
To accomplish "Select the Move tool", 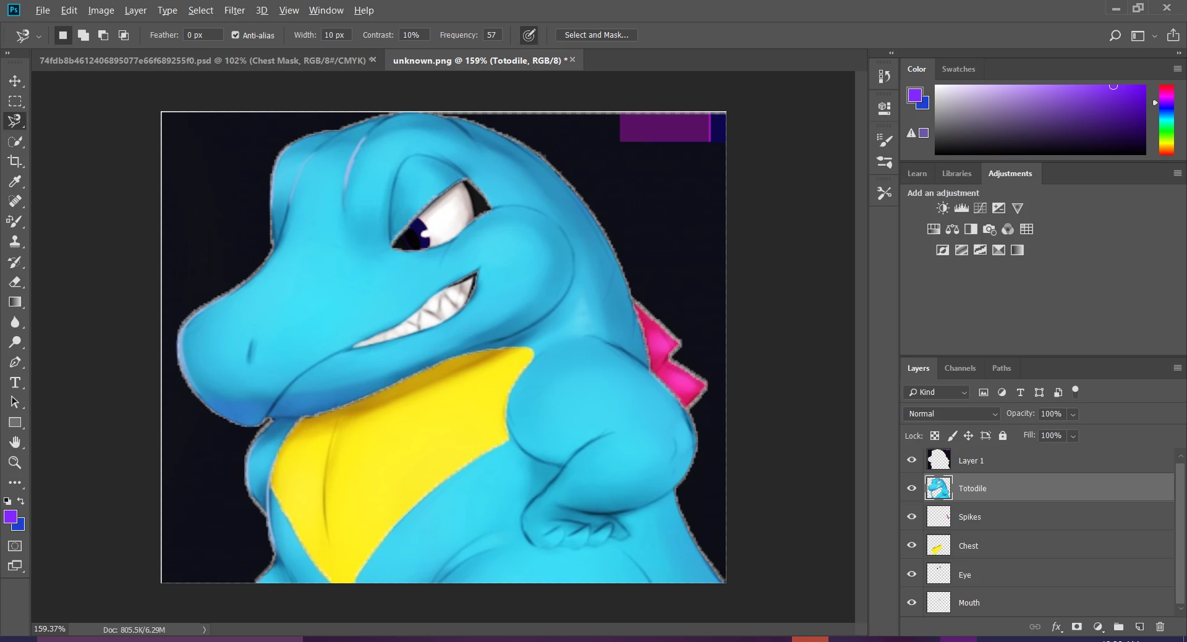I will click(15, 81).
